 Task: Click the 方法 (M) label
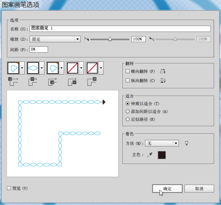click(x=134, y=144)
